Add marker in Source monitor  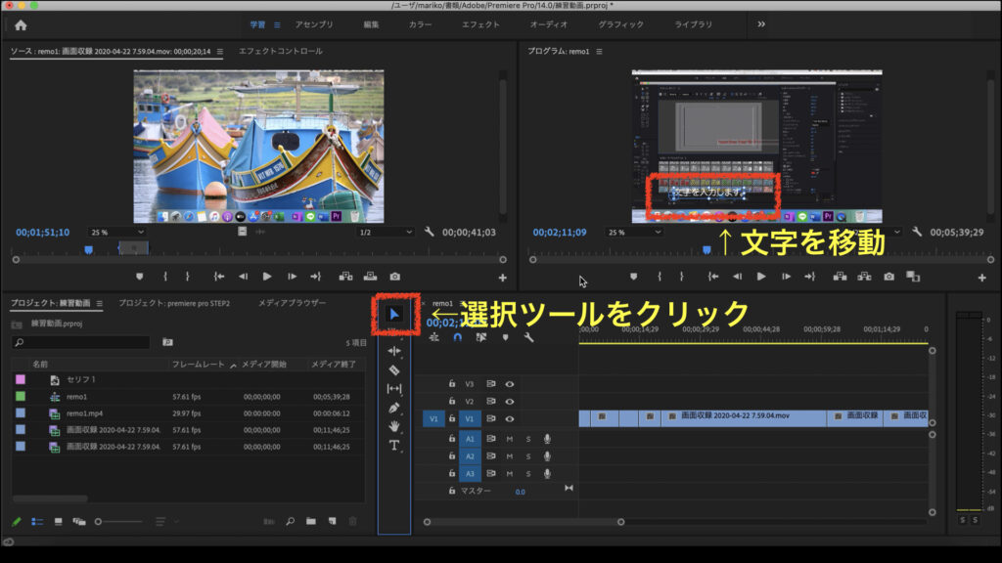click(139, 277)
